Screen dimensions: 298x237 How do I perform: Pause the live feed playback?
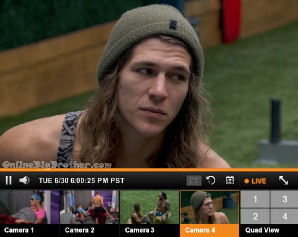pyautogui.click(x=8, y=180)
